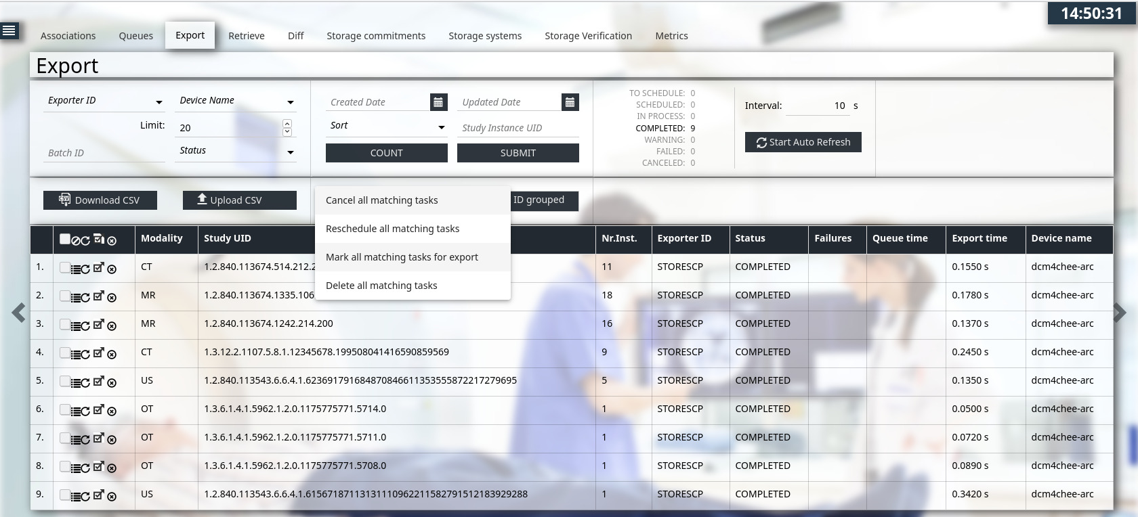Open the Device Name dropdown
Viewport: 1138px width, 517px height.
(236, 101)
